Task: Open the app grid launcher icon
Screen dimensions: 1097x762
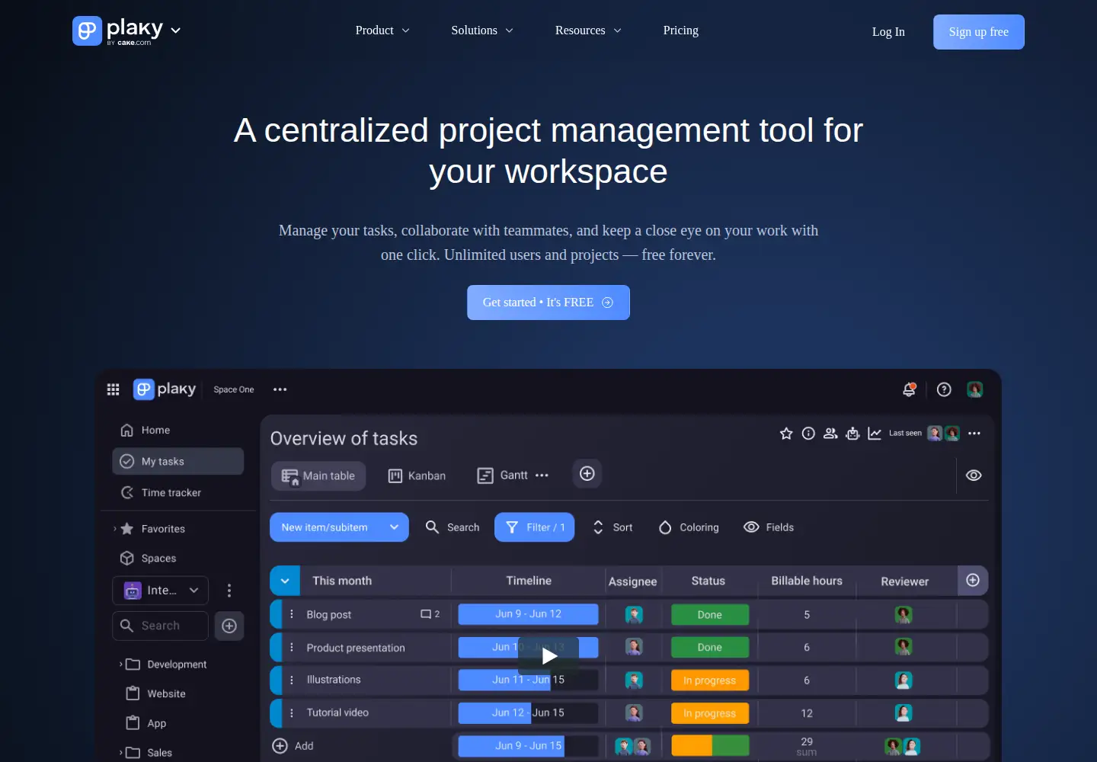Action: [x=114, y=389]
